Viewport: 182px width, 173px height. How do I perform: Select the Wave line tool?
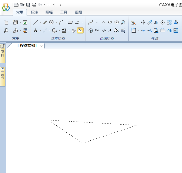(97, 30)
